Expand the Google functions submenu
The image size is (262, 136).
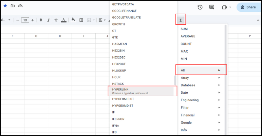(x=201, y=123)
